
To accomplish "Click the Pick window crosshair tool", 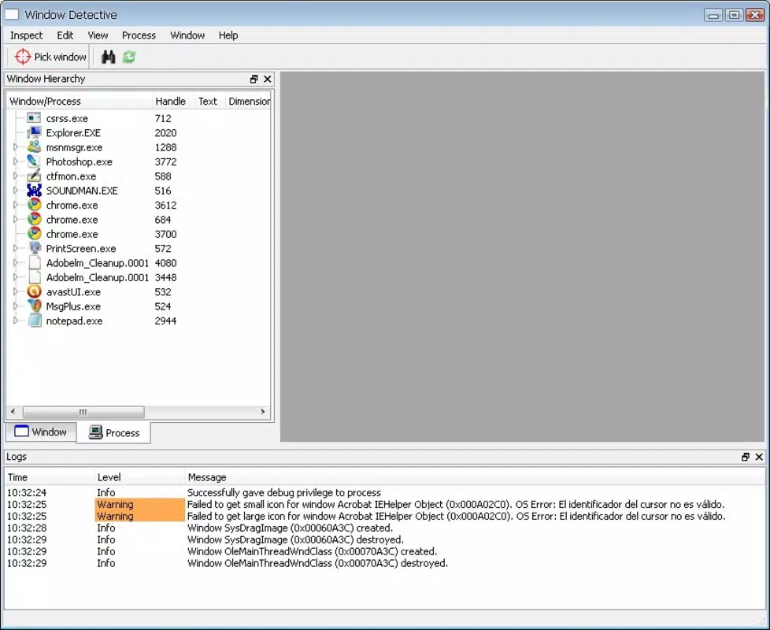I will tap(50, 57).
